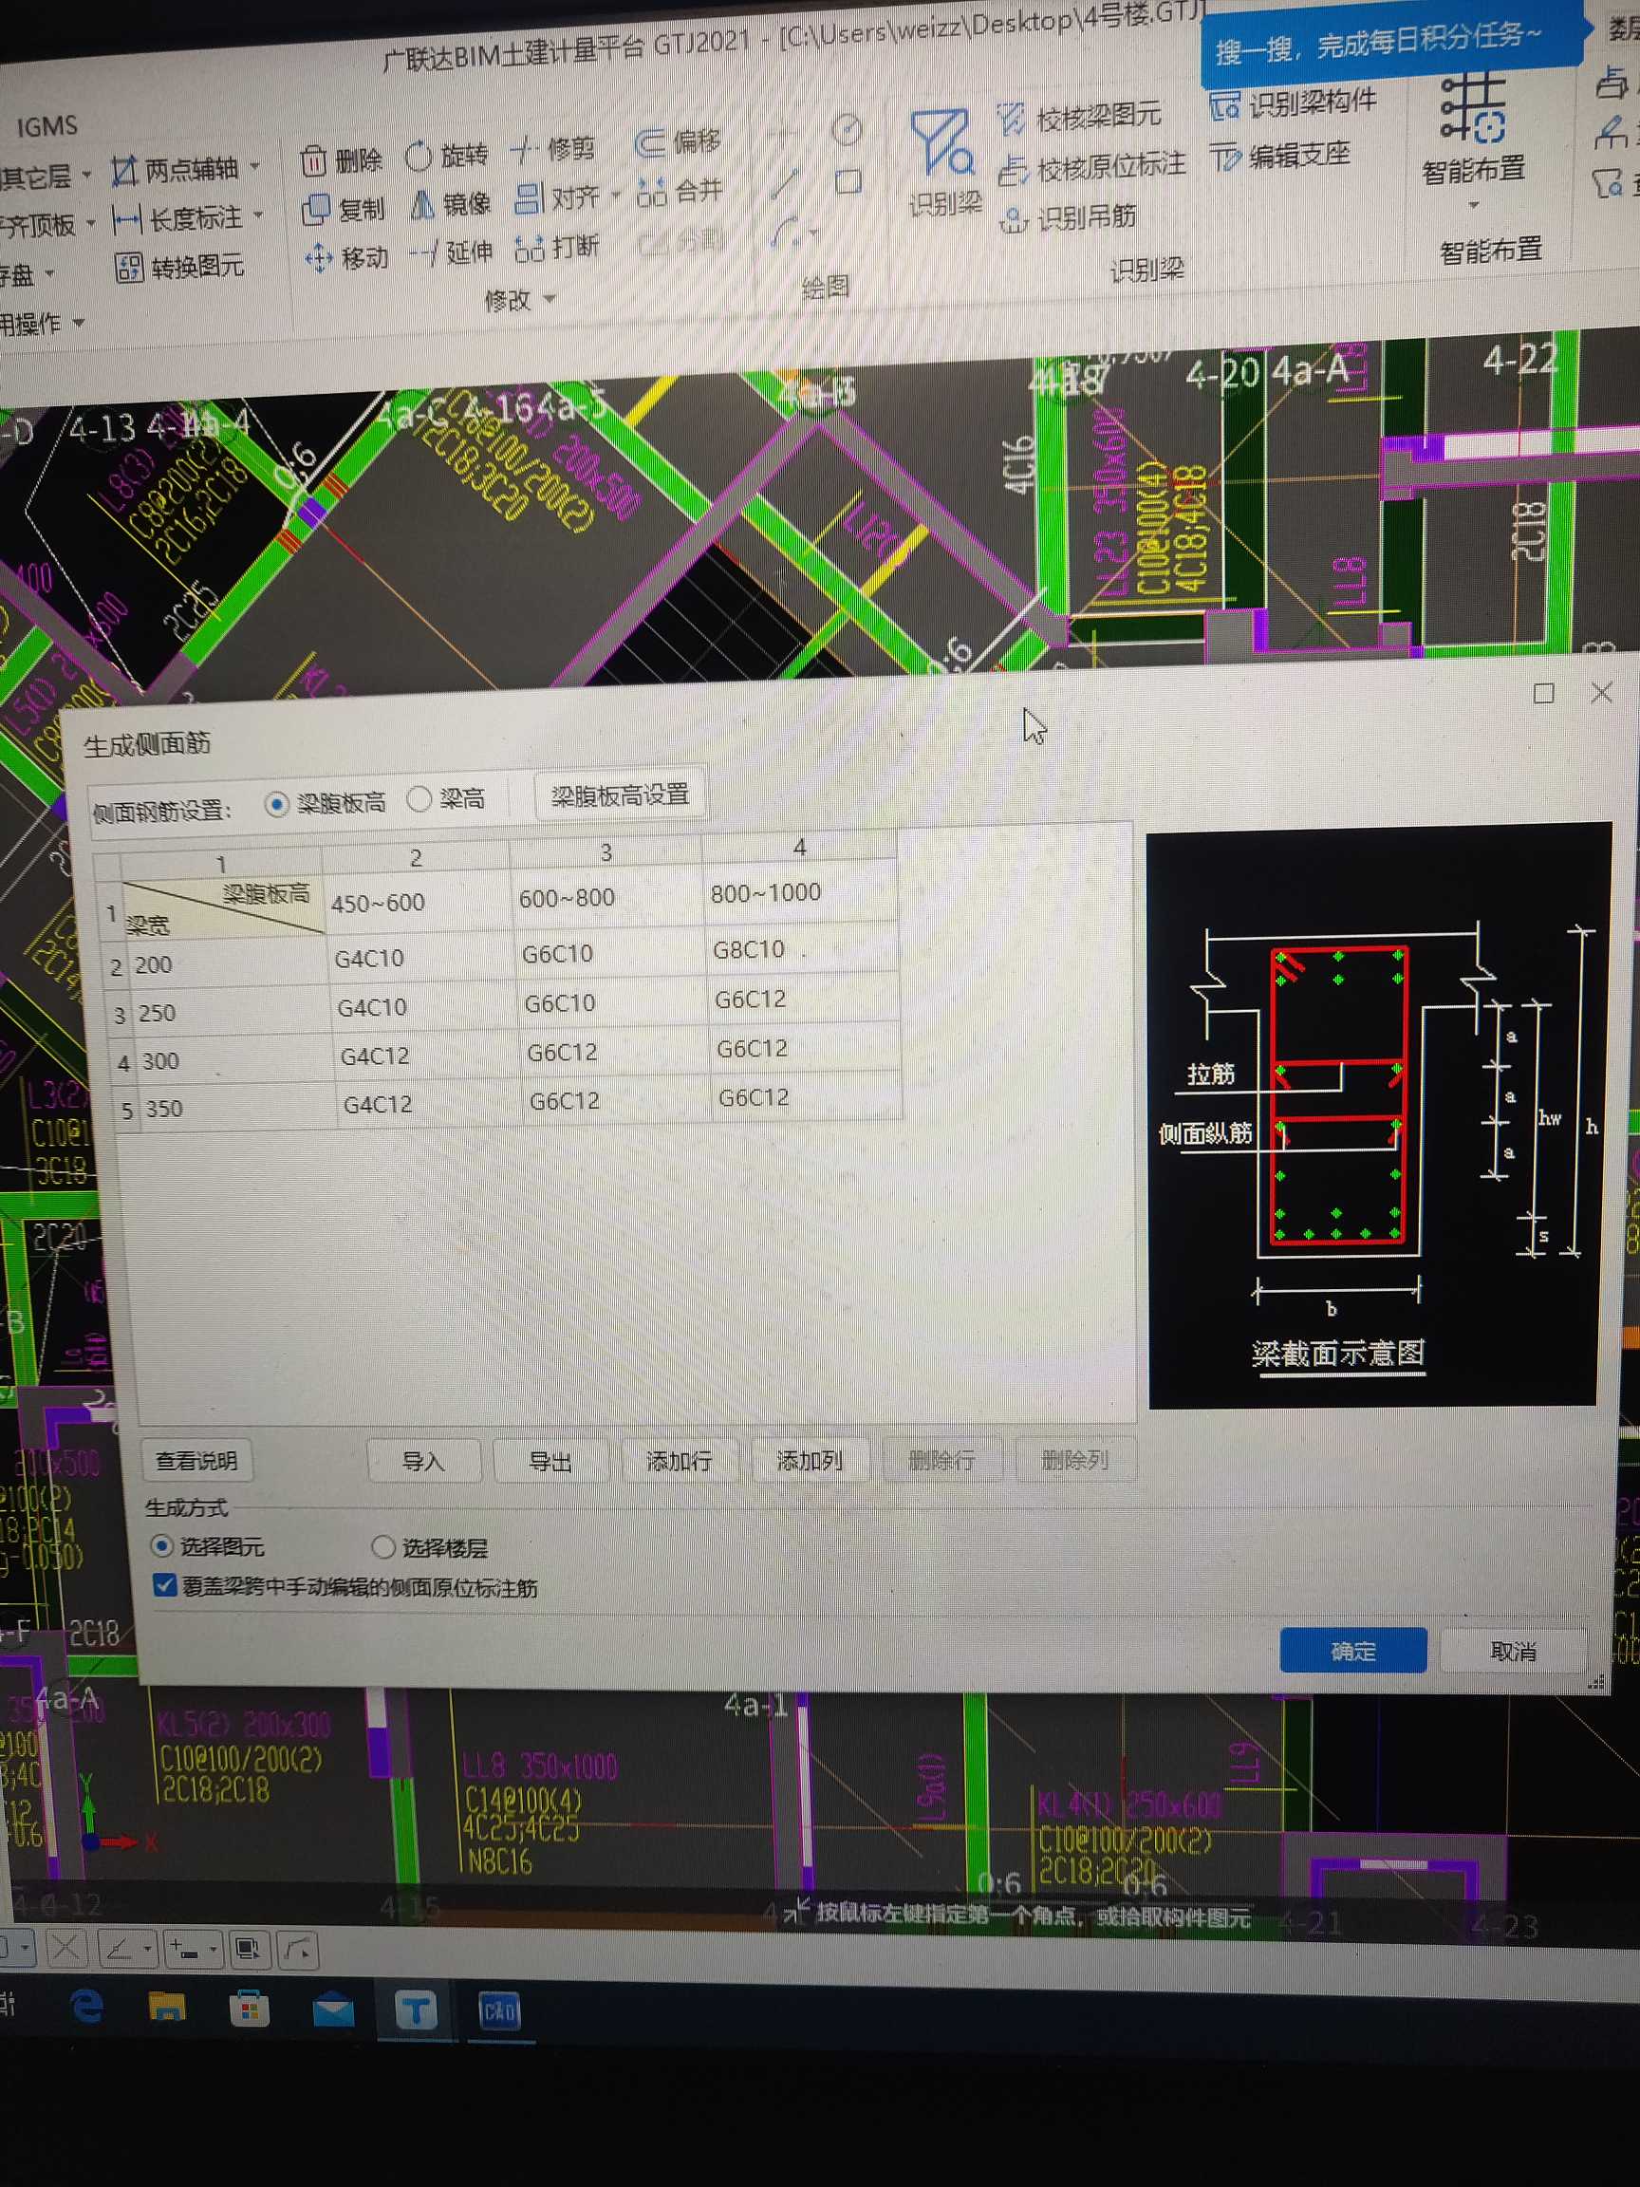This screenshot has width=1640, height=2187.
Task: Switch to the CAD app on taskbar
Action: pyautogui.click(x=499, y=2012)
